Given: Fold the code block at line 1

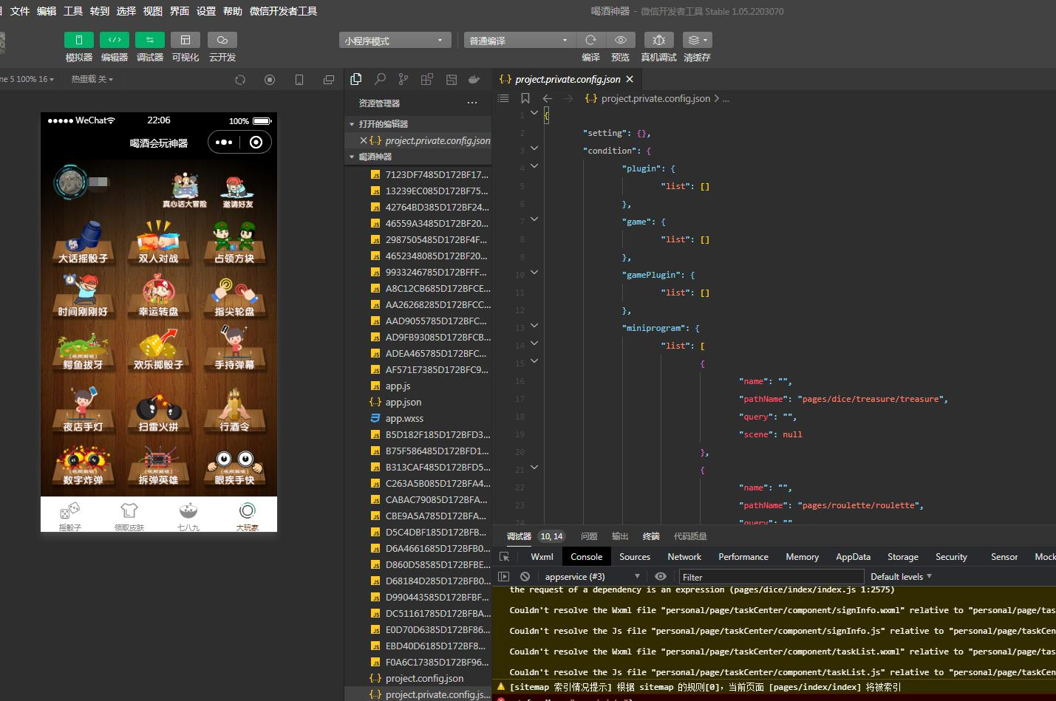Looking at the screenshot, I should 534,113.
